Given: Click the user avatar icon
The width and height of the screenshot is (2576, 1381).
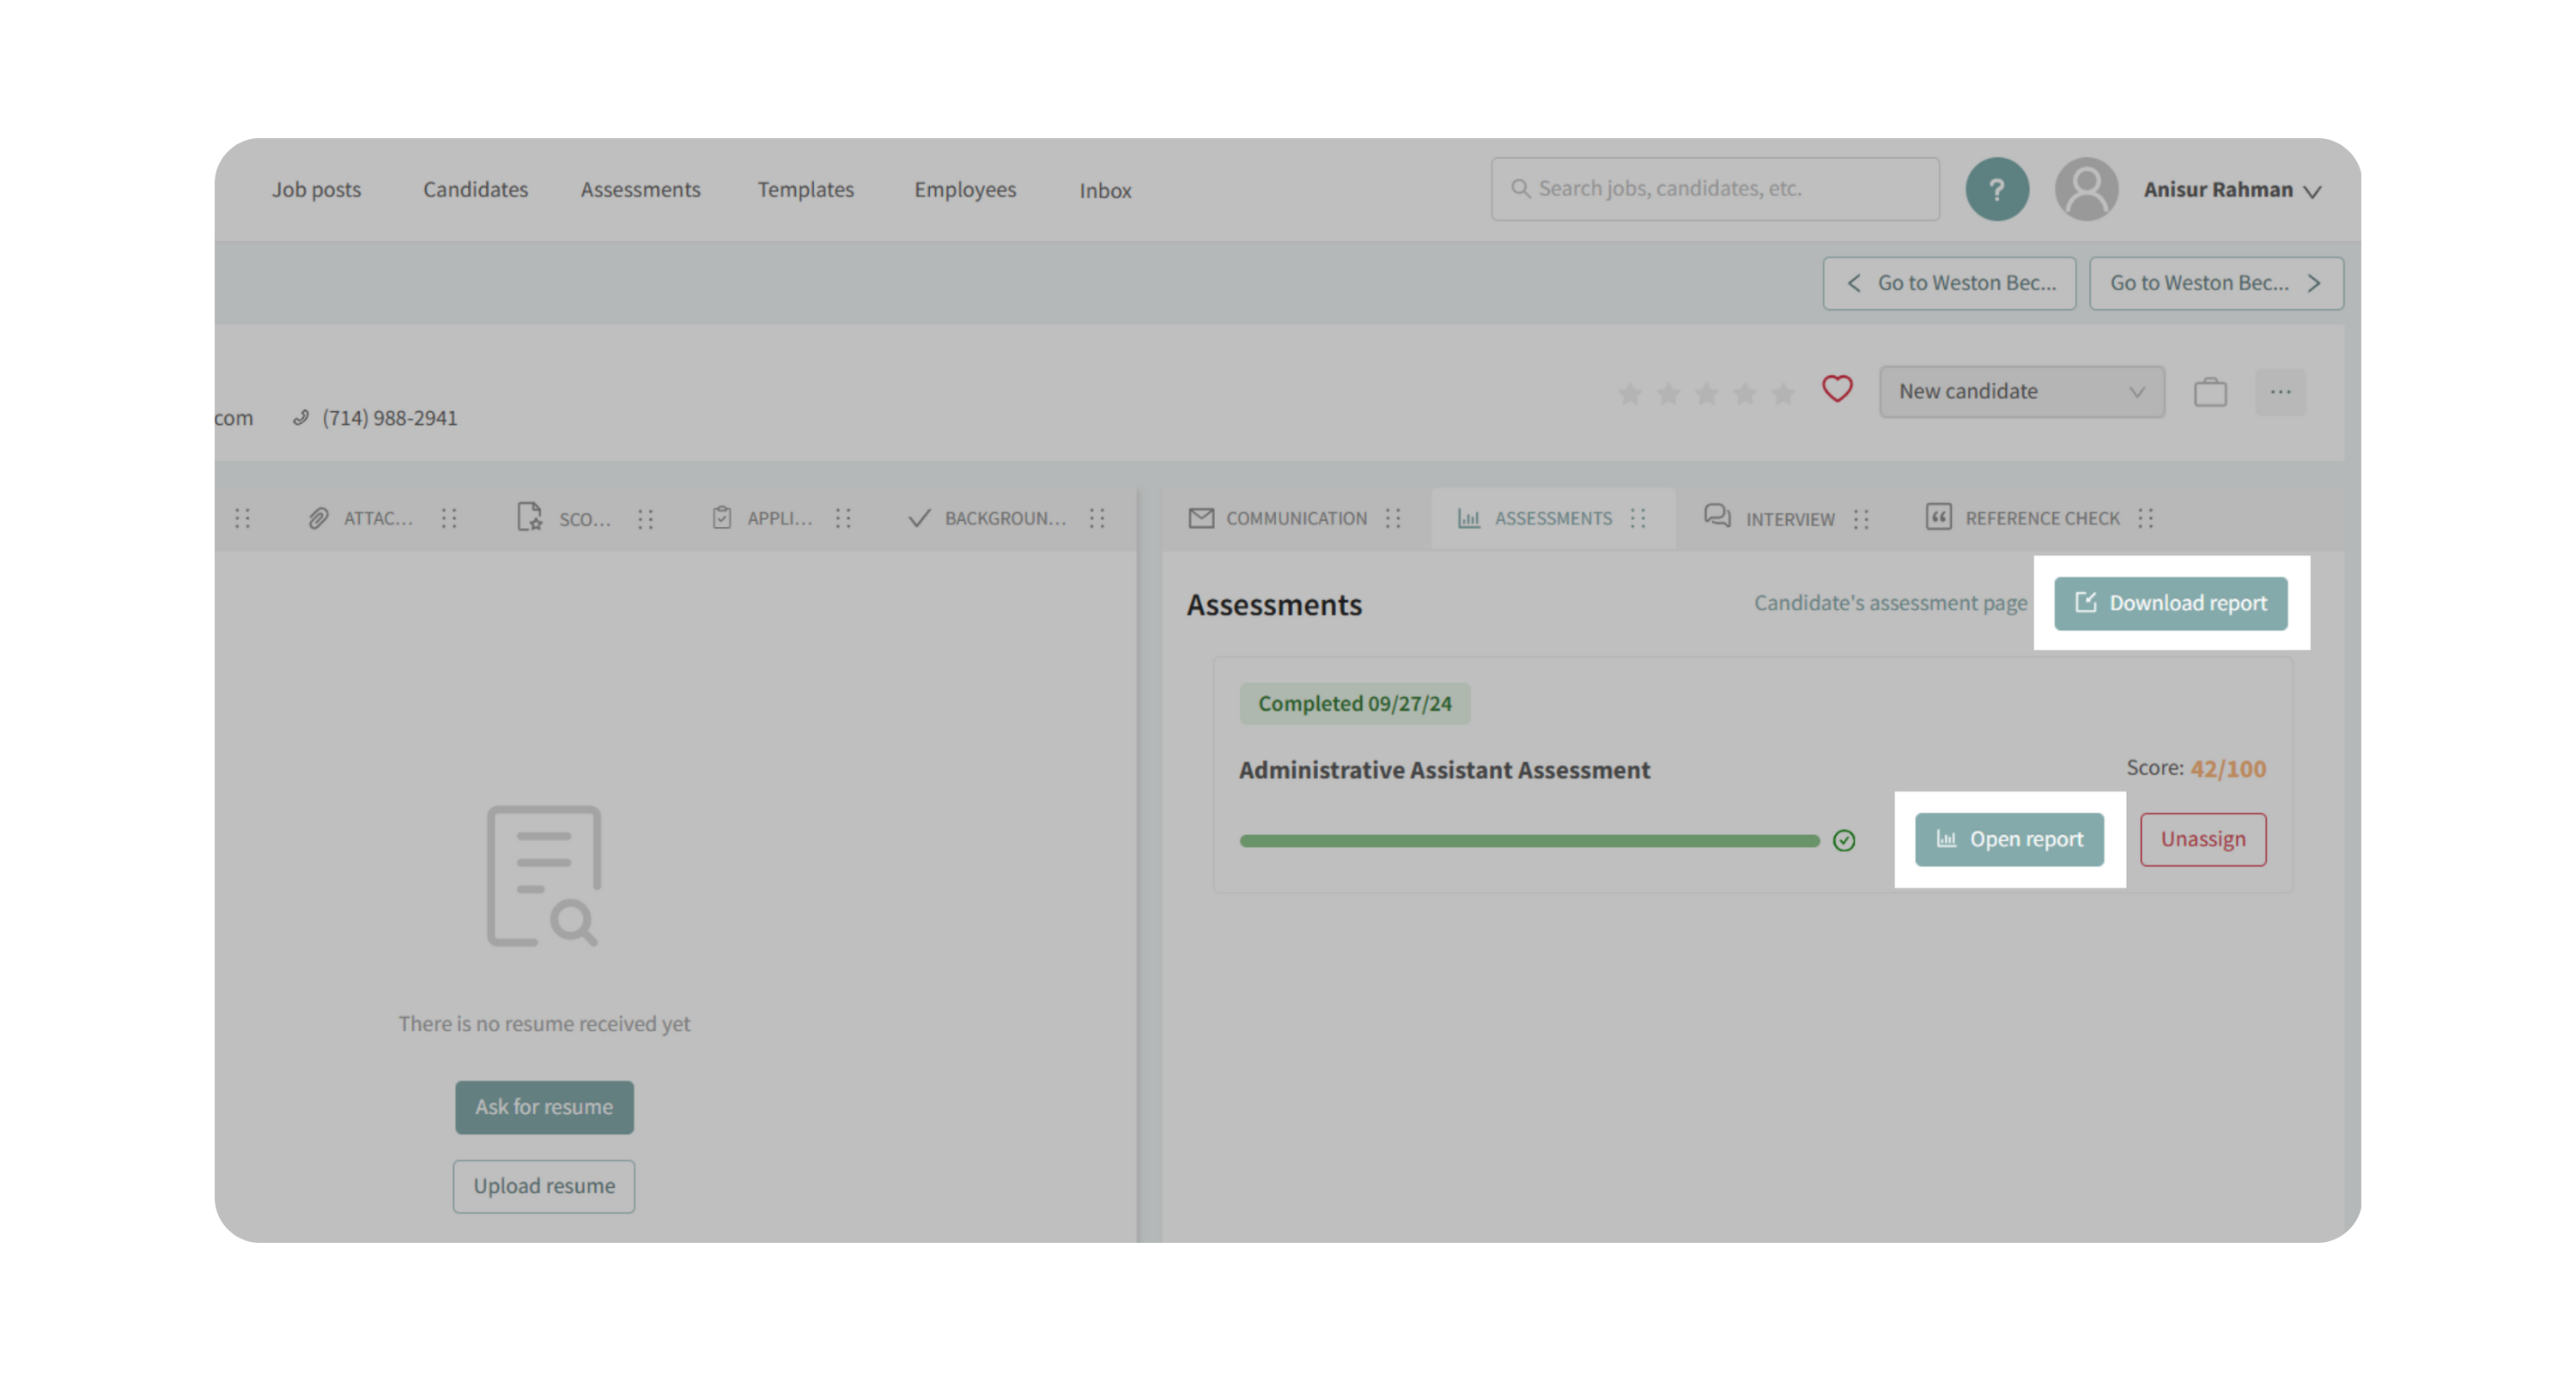Looking at the screenshot, I should [2086, 189].
